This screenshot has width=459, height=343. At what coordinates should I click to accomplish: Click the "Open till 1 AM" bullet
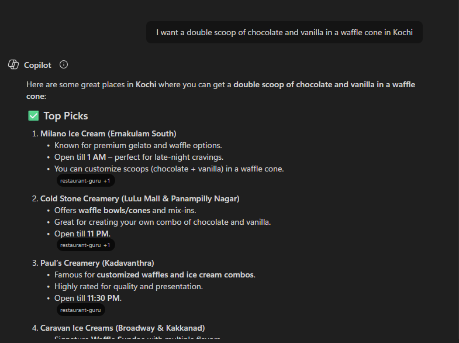pyautogui.click(x=139, y=157)
